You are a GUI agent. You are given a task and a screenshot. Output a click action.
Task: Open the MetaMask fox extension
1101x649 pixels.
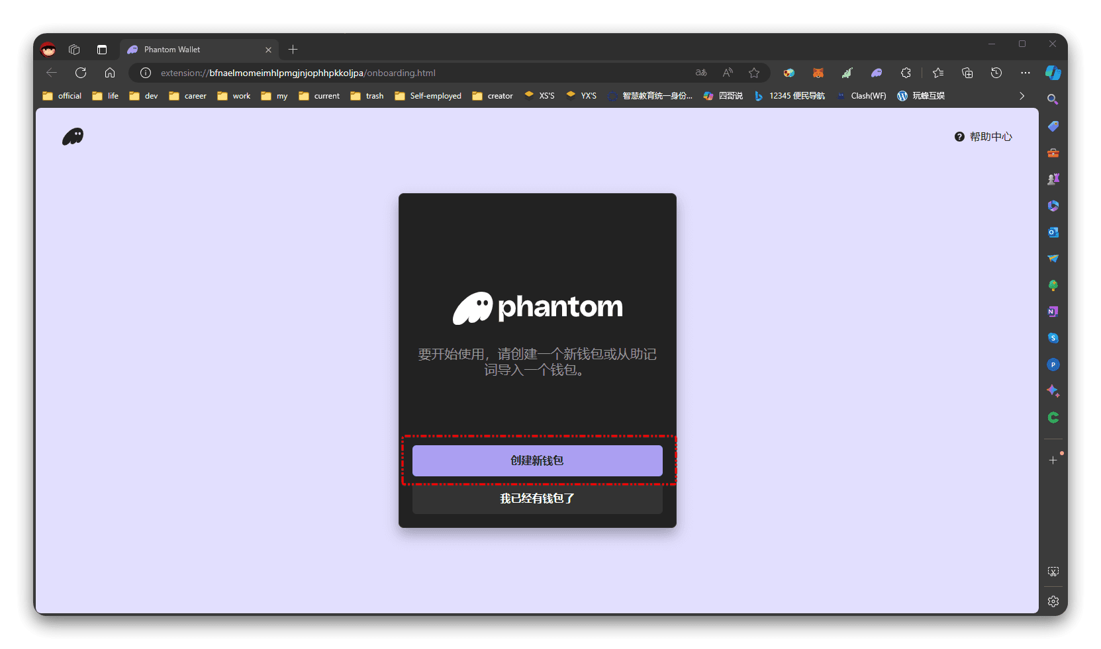click(x=818, y=73)
